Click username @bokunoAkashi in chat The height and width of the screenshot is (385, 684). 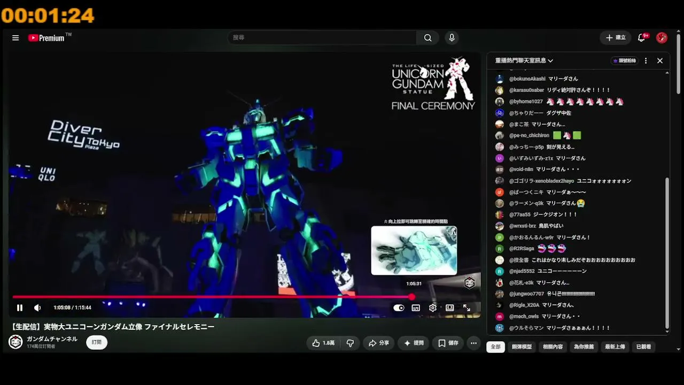coord(527,79)
